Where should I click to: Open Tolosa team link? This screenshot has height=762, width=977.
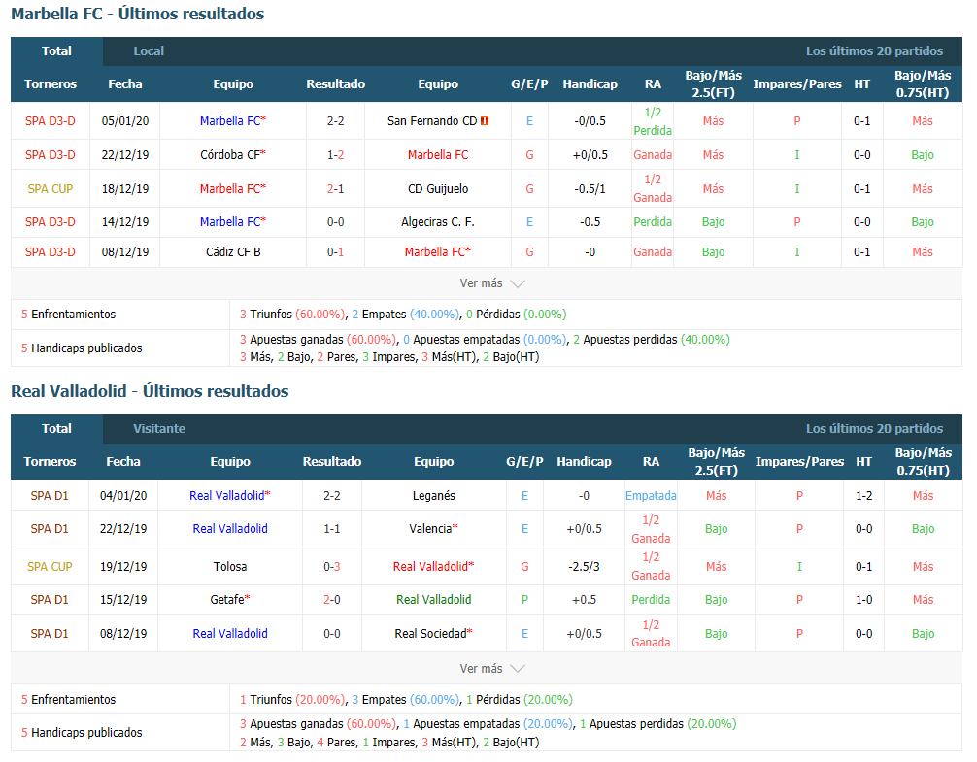click(230, 567)
